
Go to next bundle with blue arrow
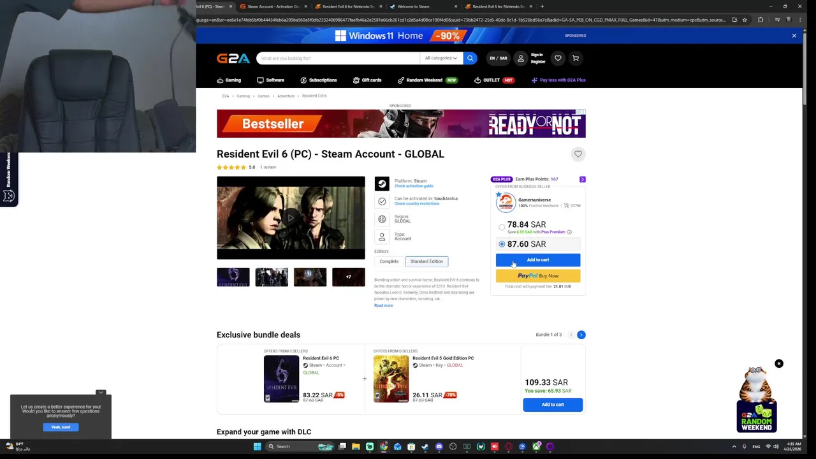[581, 335]
